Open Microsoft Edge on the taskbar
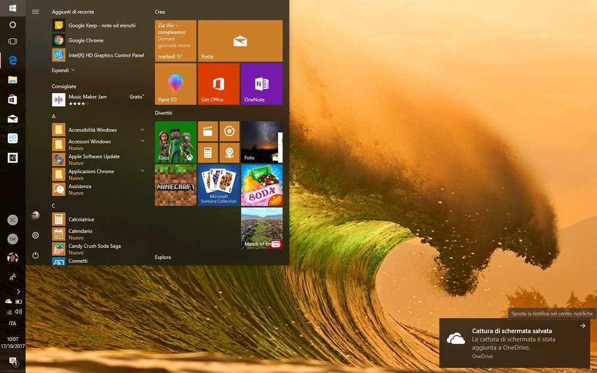 (13, 60)
